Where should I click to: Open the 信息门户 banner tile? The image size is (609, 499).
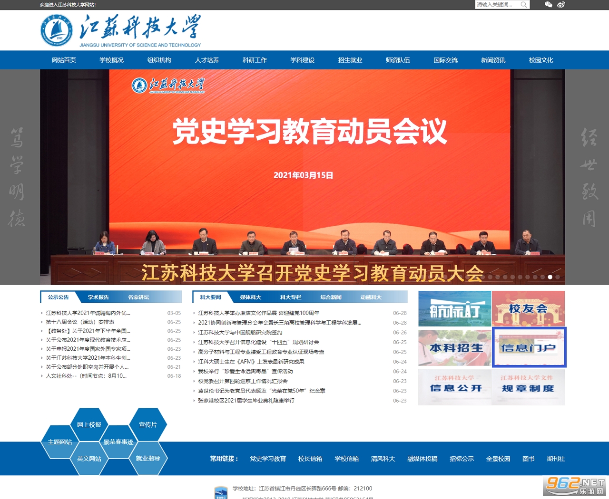coord(529,348)
